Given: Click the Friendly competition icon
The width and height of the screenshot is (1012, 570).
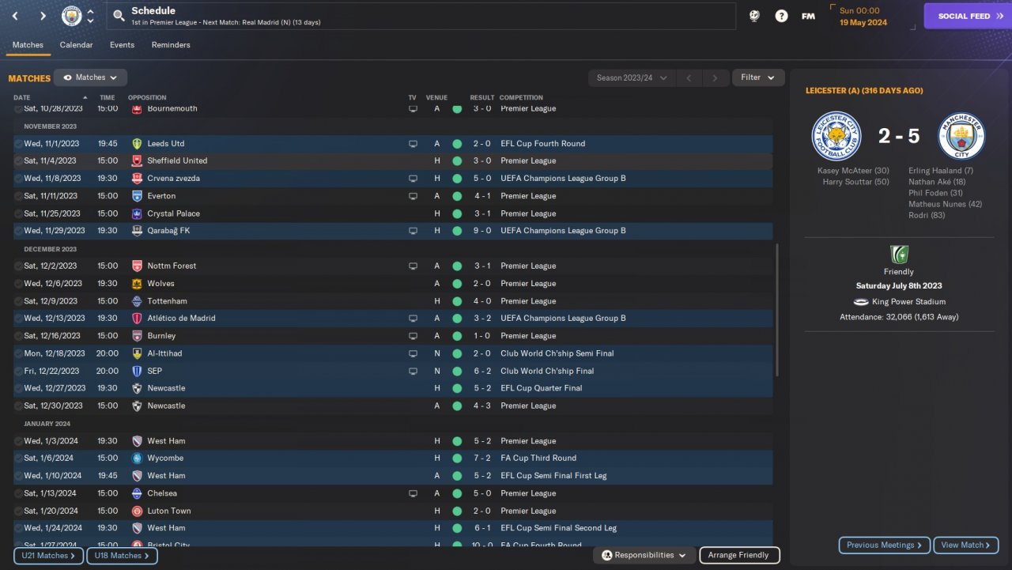Looking at the screenshot, I should click(x=899, y=255).
